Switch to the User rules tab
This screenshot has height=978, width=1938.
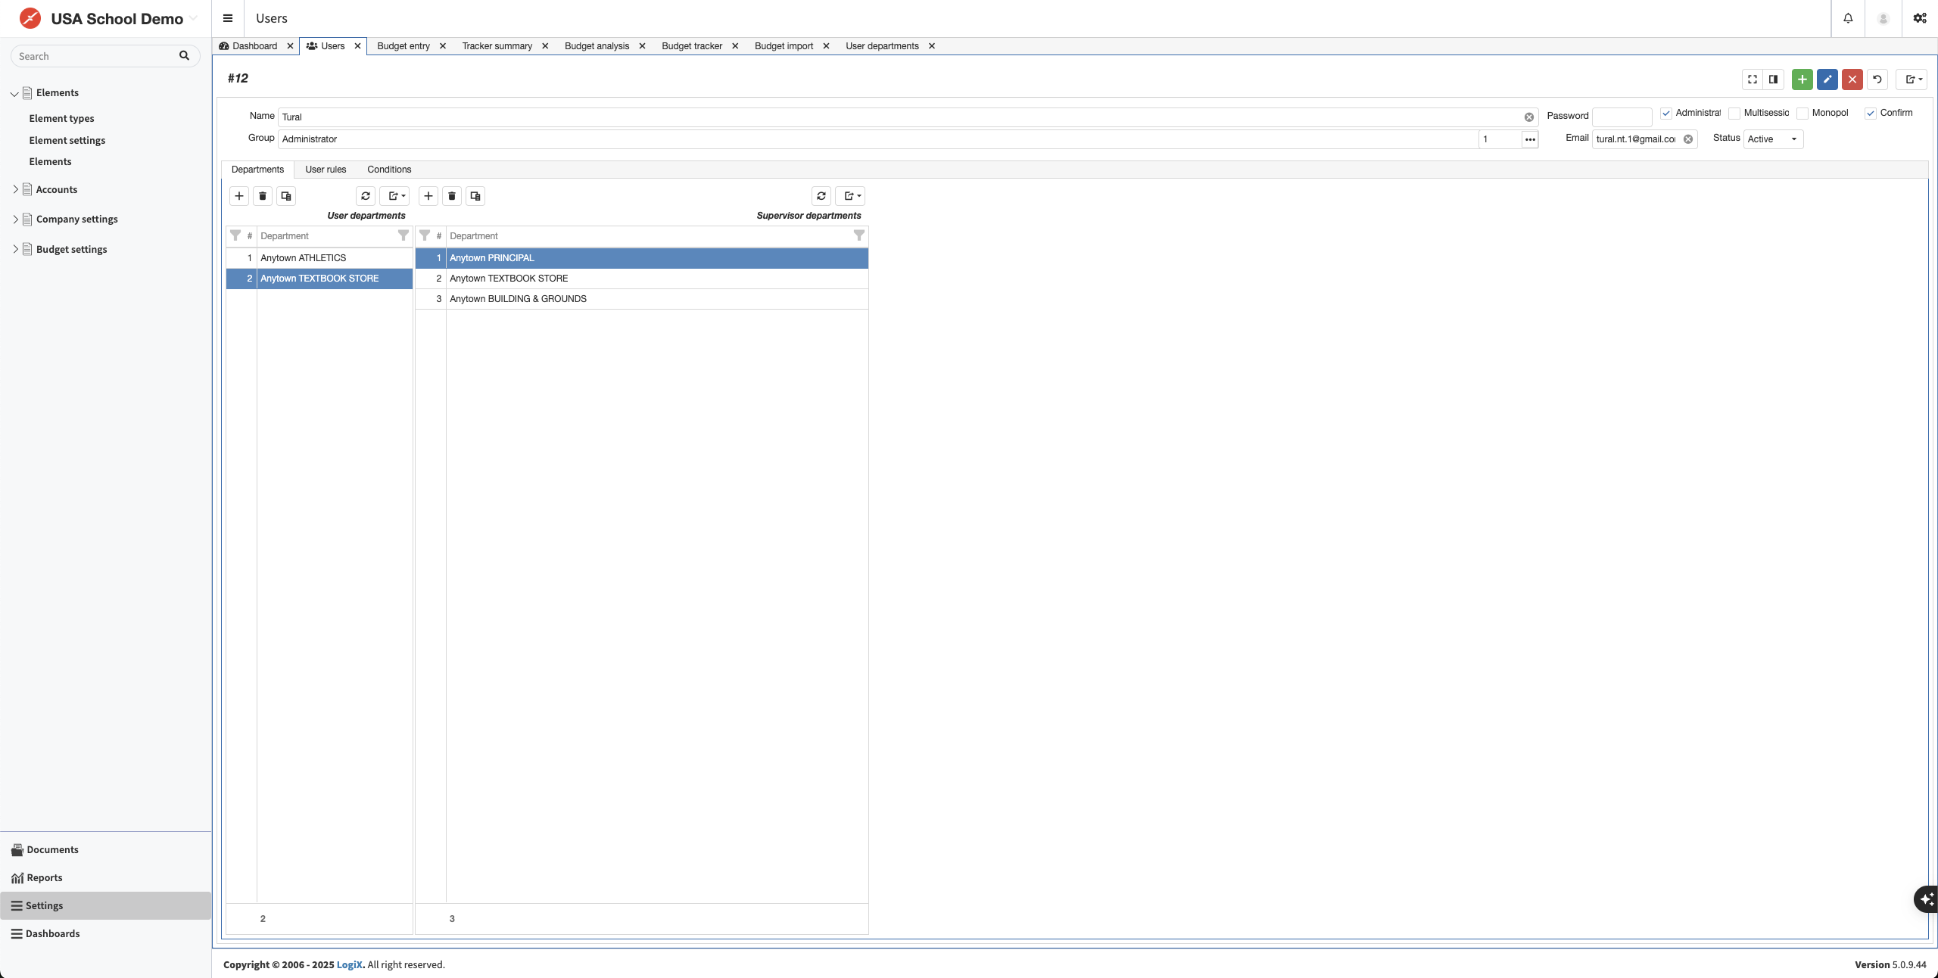tap(326, 170)
